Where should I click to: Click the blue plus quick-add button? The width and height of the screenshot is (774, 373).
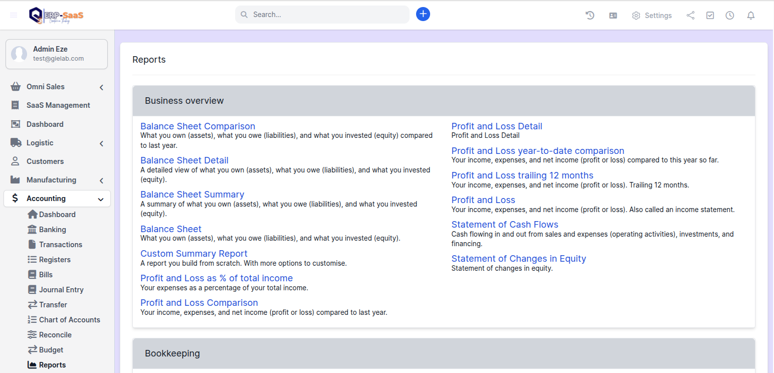tap(423, 14)
